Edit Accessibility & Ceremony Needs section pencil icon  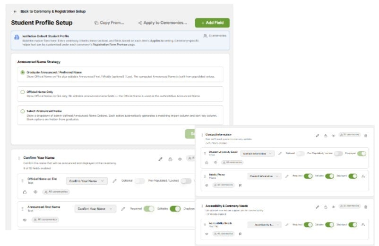tap(318, 207)
